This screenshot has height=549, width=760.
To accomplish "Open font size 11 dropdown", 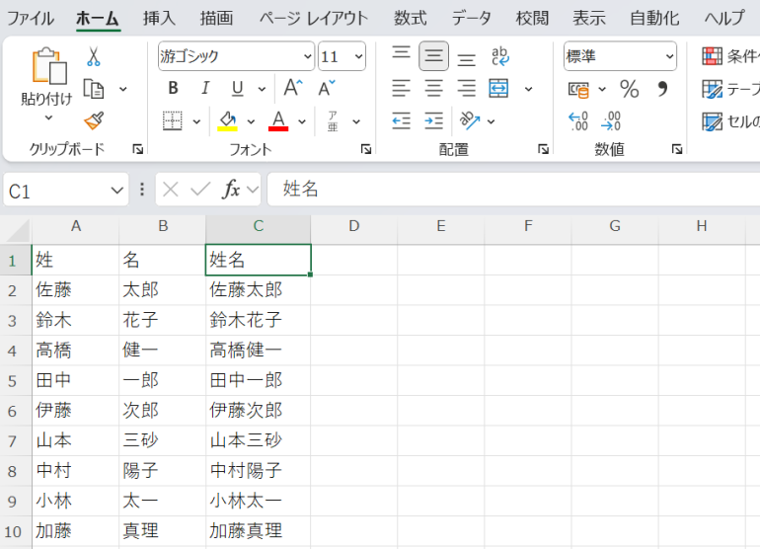I will click(358, 56).
